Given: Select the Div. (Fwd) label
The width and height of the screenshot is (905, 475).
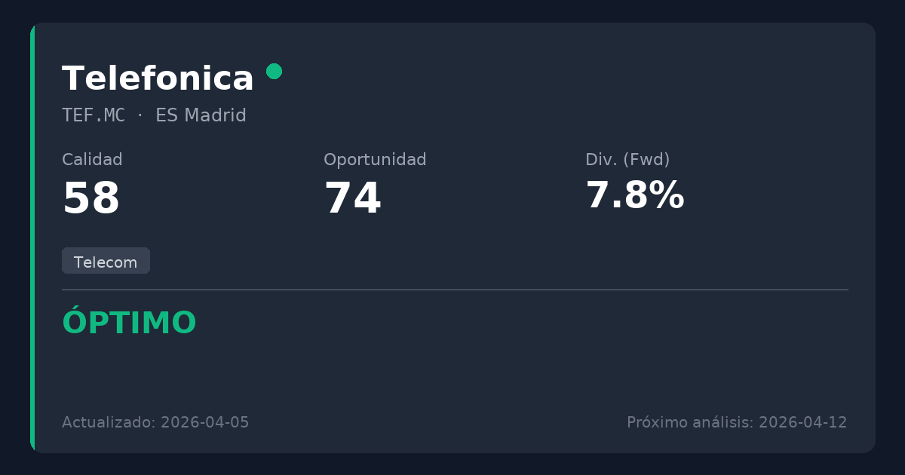Looking at the screenshot, I should 627,160.
